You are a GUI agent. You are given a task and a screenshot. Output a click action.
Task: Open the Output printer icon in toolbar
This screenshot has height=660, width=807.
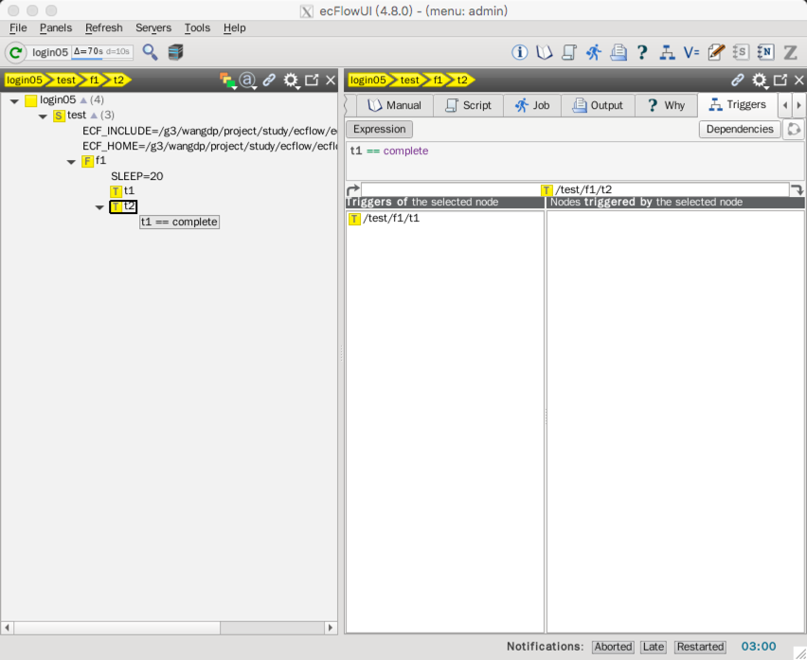pyautogui.click(x=619, y=52)
